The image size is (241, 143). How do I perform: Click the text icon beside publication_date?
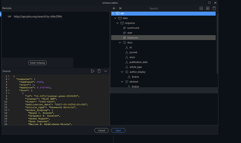click(x=127, y=62)
